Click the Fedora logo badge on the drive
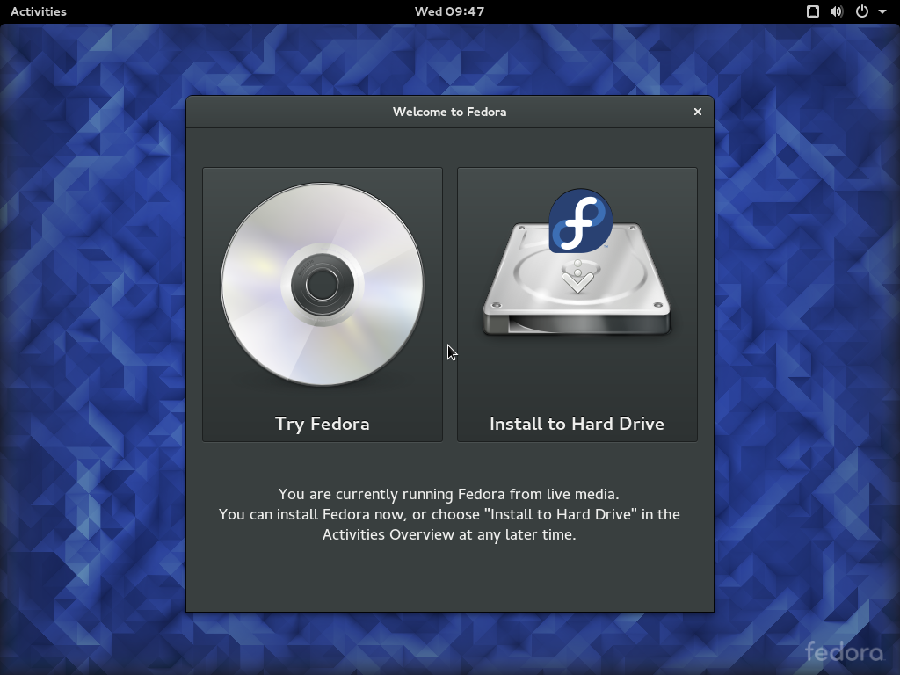This screenshot has width=900, height=675. tap(580, 221)
